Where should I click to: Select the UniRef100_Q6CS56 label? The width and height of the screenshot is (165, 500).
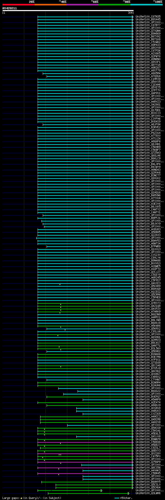click(x=148, y=468)
